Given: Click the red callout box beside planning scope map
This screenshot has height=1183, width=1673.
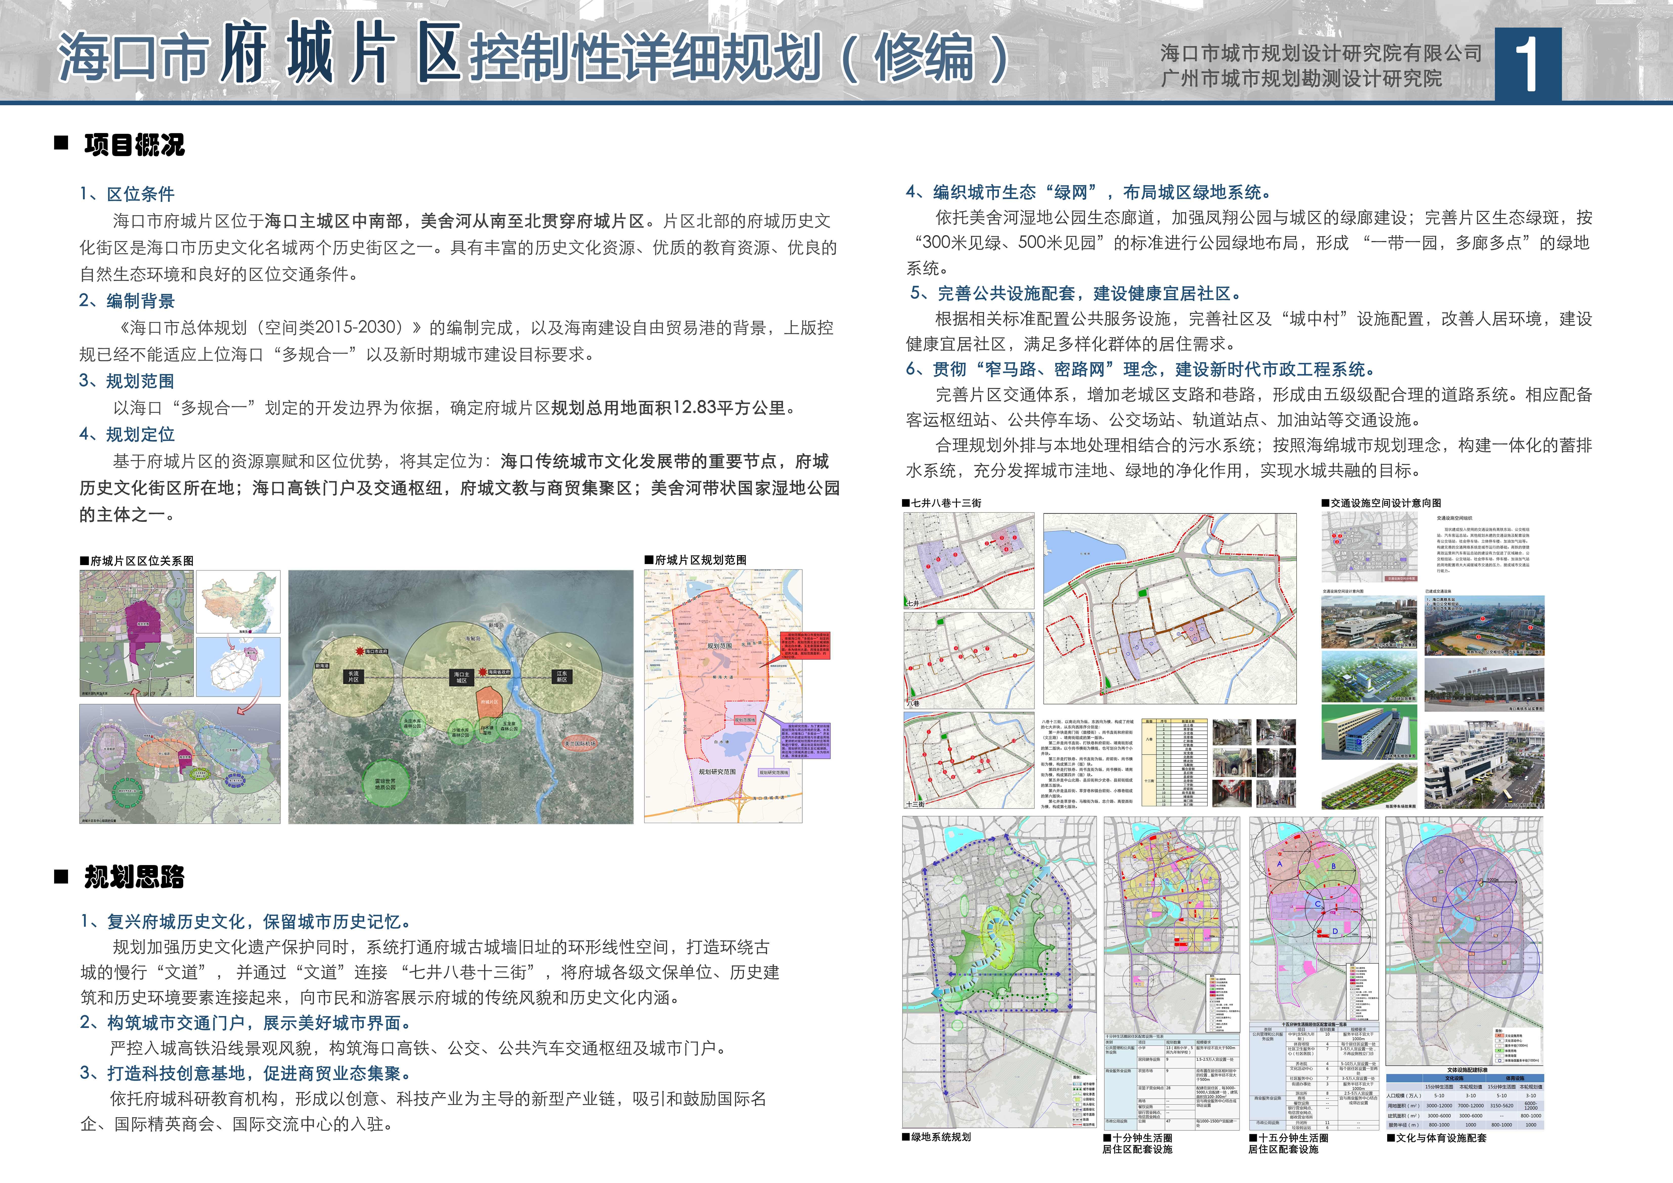Looking at the screenshot, I should [x=805, y=646].
